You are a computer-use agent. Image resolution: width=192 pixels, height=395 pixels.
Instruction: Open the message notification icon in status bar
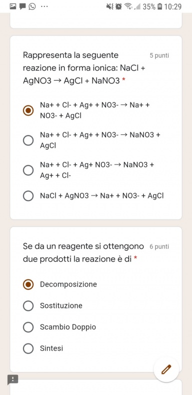[22, 6]
